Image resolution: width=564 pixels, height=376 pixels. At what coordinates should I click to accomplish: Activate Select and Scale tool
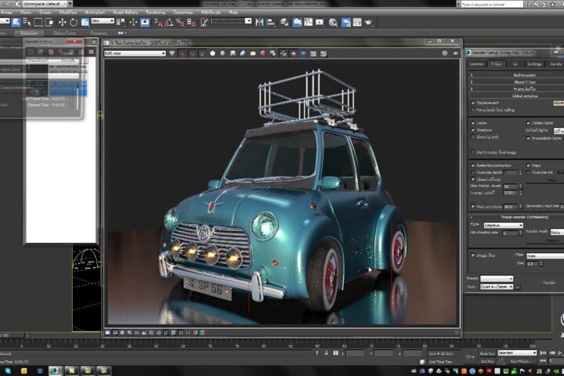point(85,22)
